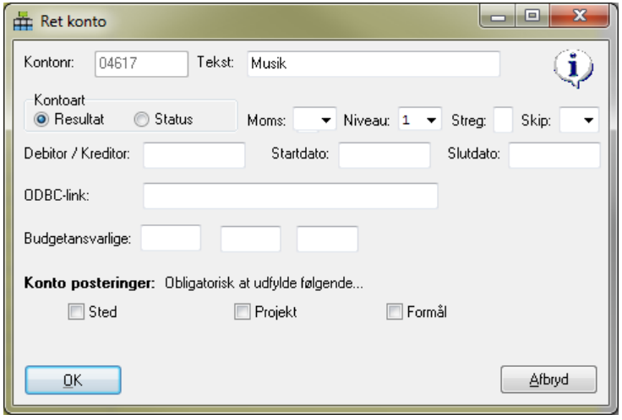The height and width of the screenshot is (420, 622).
Task: Select the first Budgetansvarlige box
Action: pyautogui.click(x=171, y=238)
